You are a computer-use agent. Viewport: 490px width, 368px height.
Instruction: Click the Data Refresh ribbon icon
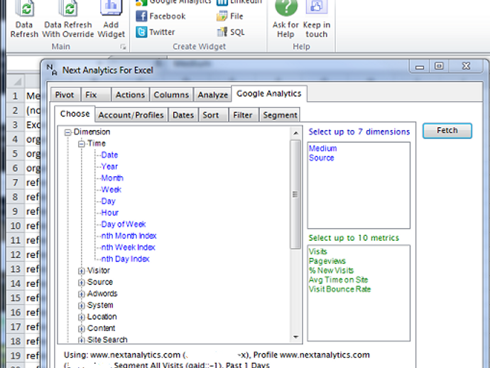(x=25, y=8)
